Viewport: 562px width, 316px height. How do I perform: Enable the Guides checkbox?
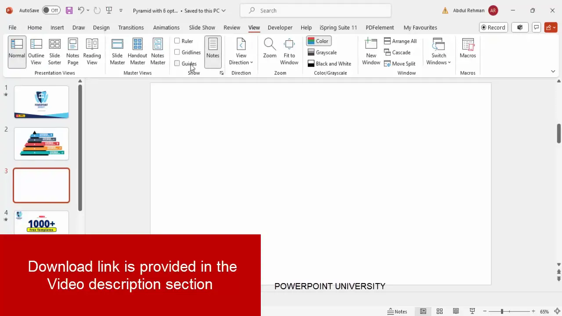click(x=177, y=64)
